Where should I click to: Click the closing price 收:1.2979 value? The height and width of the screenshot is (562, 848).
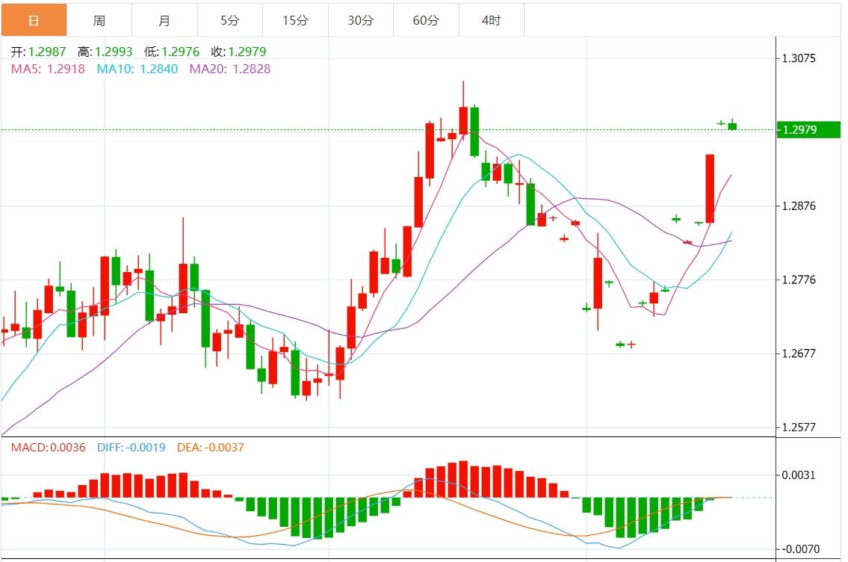238,52
